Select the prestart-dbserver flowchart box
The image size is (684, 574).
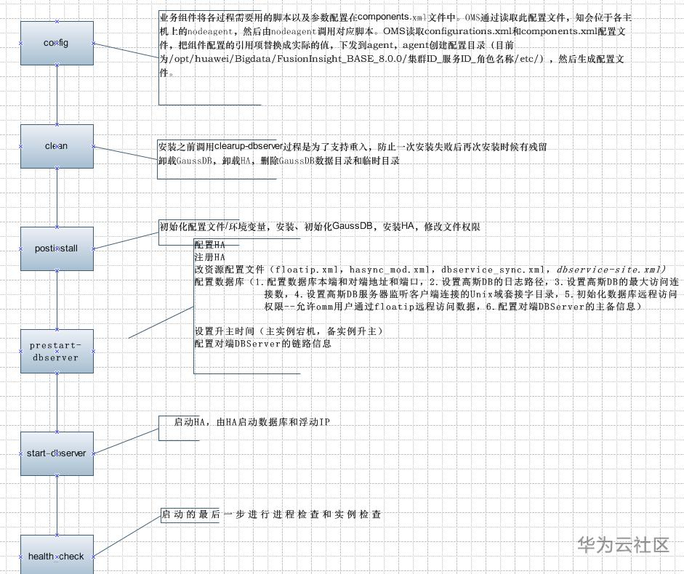[x=57, y=351]
